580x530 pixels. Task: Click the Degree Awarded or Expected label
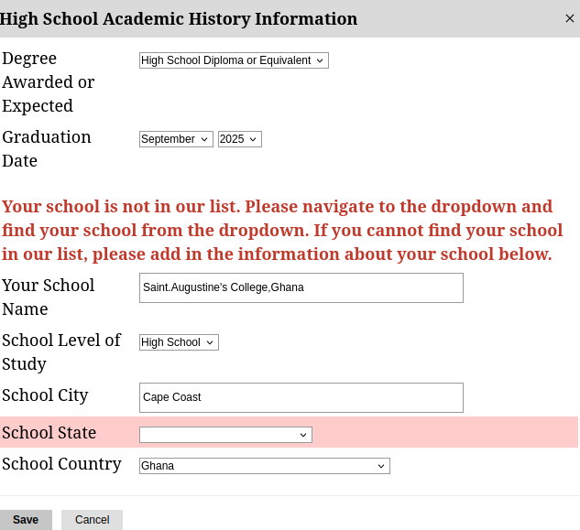49,82
